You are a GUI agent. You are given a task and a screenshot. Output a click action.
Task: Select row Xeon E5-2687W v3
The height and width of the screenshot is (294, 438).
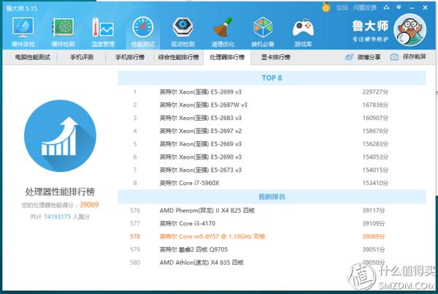point(272,105)
